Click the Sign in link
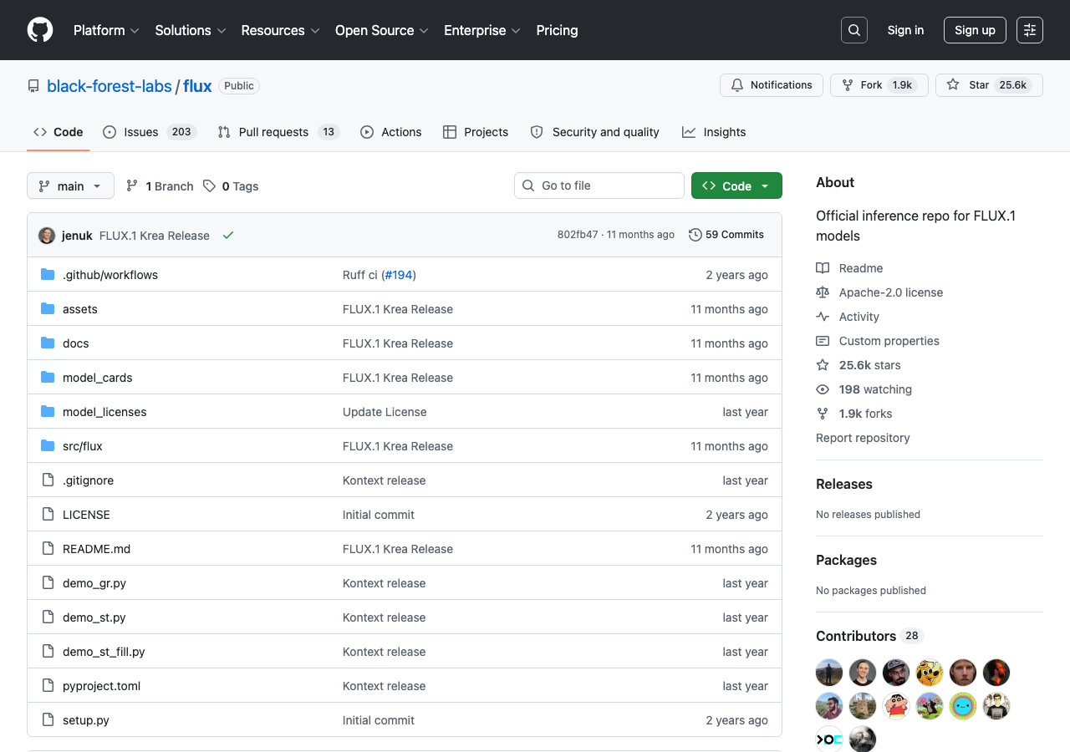This screenshot has height=752, width=1070. pyautogui.click(x=905, y=30)
